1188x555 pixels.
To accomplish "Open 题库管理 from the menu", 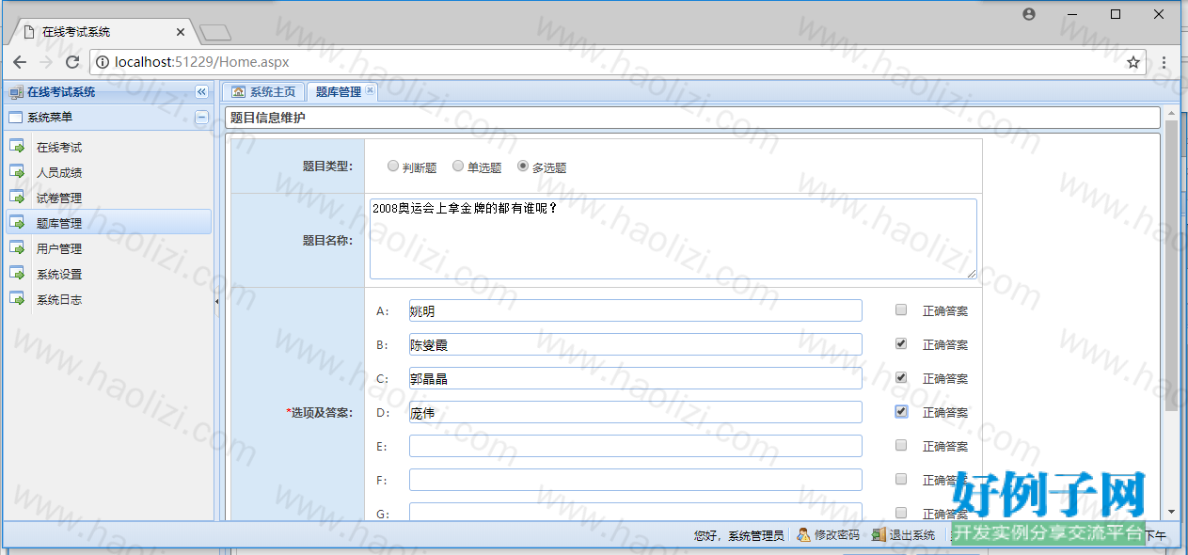I will click(x=59, y=224).
